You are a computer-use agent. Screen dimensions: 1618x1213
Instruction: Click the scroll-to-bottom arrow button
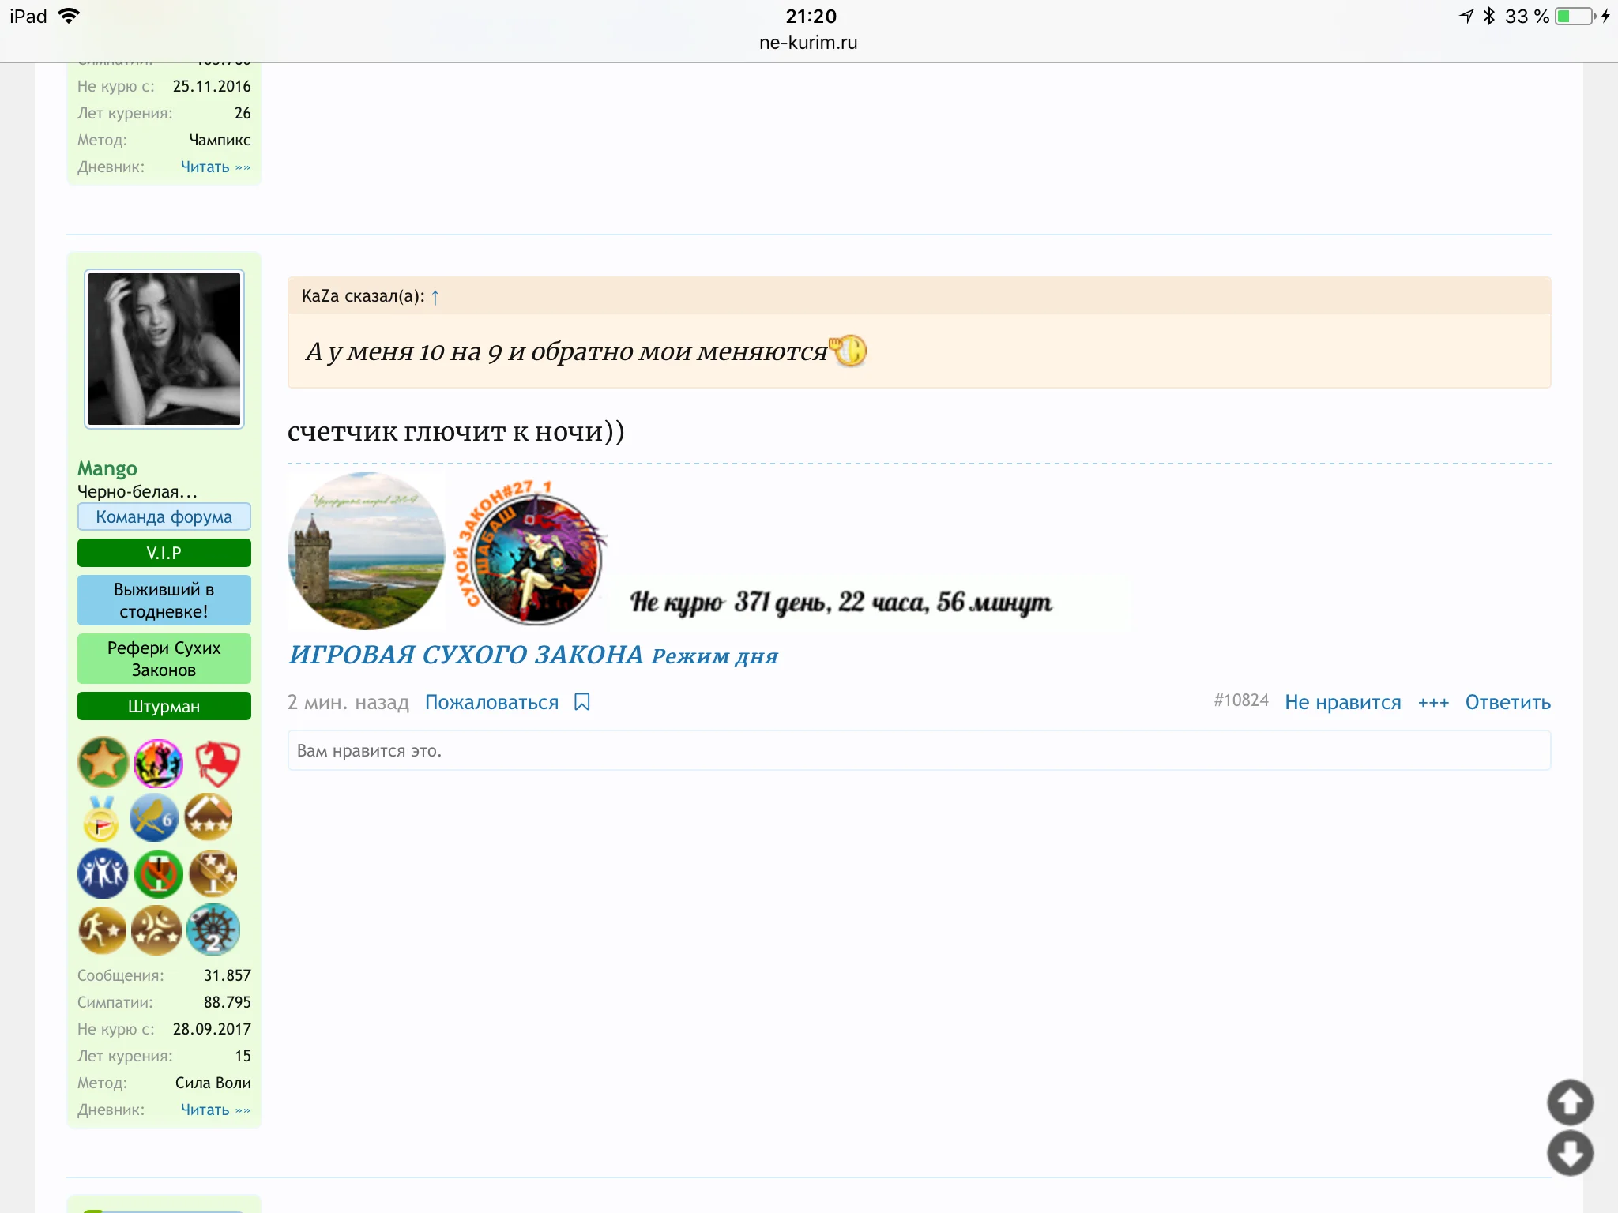tap(1569, 1153)
